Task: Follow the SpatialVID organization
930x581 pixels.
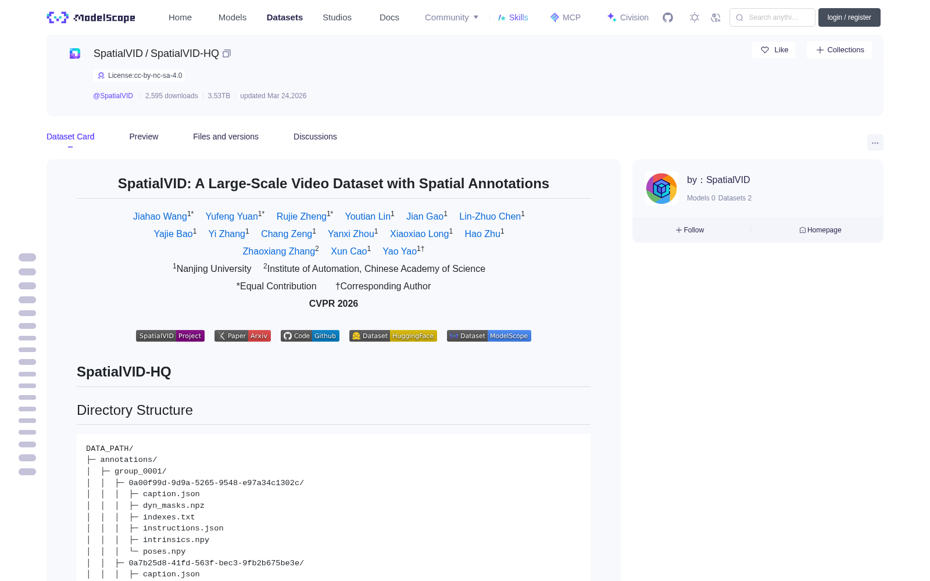Action: point(690,230)
